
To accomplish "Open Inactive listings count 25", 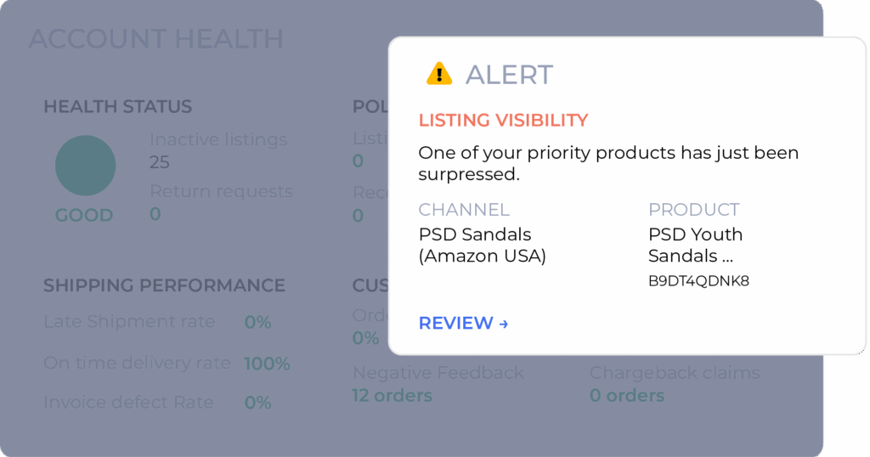I will pos(159,162).
